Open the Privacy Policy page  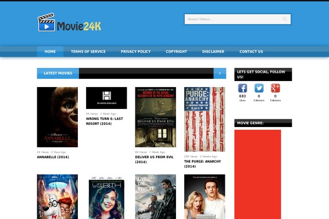click(x=135, y=51)
